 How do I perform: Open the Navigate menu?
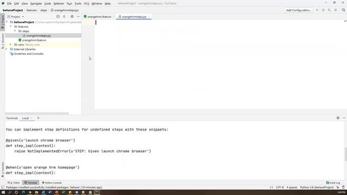coord(36,4)
